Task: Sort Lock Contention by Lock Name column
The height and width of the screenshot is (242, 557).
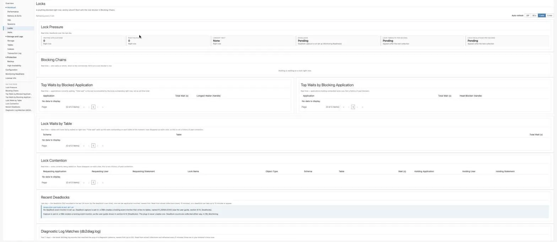Action: [193, 171]
